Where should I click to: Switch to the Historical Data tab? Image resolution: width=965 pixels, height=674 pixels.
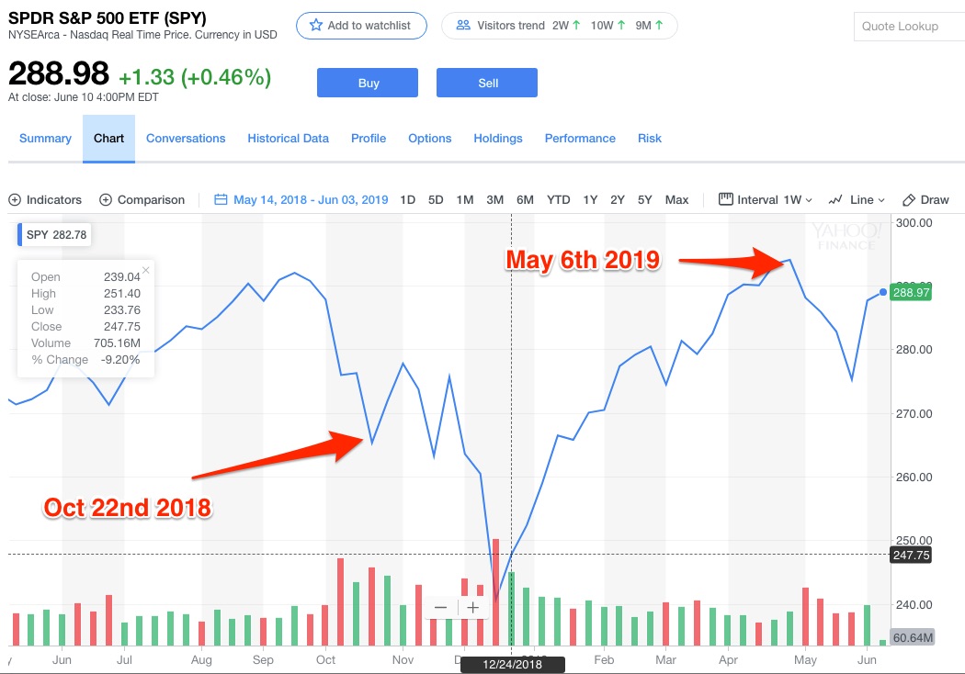click(x=288, y=139)
